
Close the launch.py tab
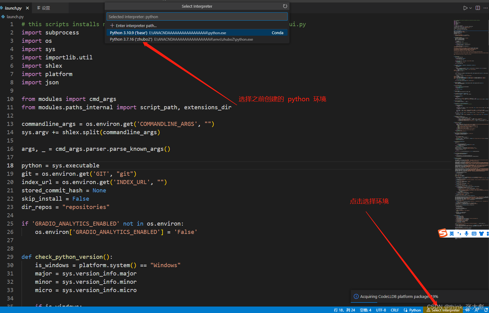27,8
